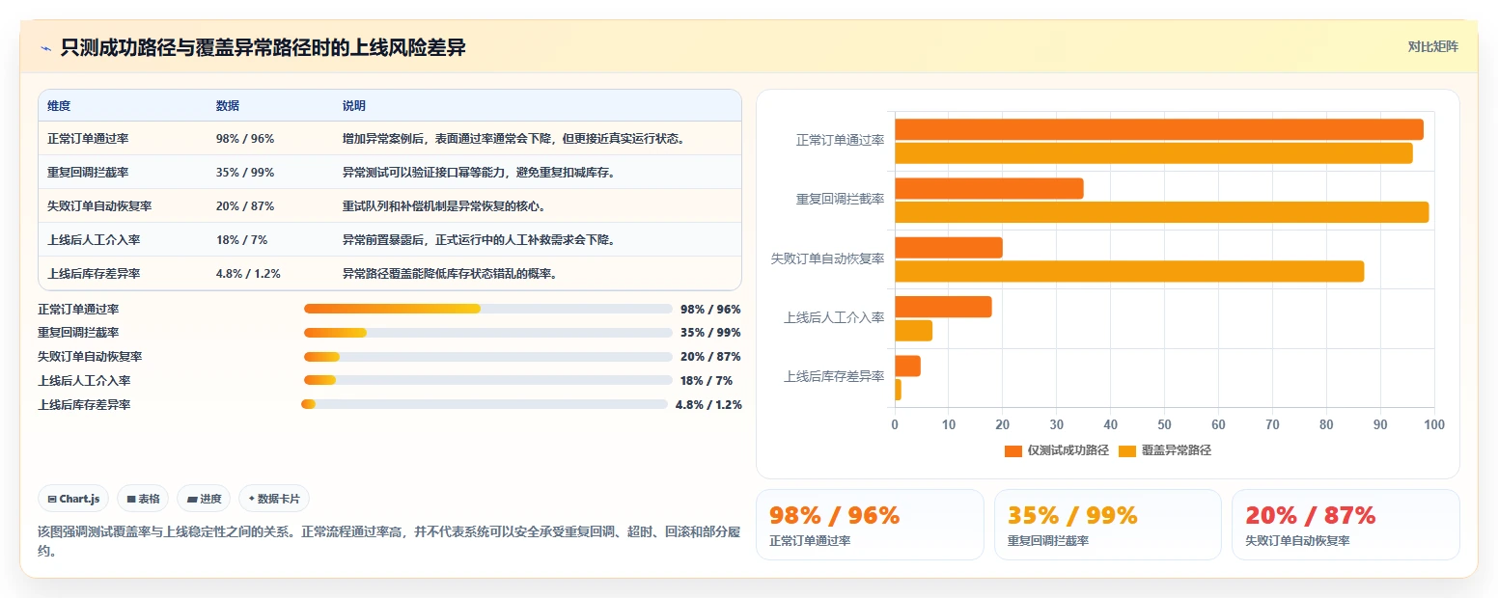This screenshot has height=598, width=1498.
Task: Click the amber chart bar for 重复回调拦截率
Action: click(1162, 212)
